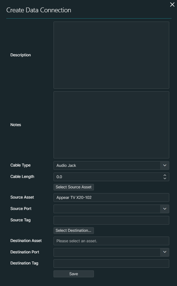
Task: Click the Destination Tag input field
Action: tap(111, 263)
